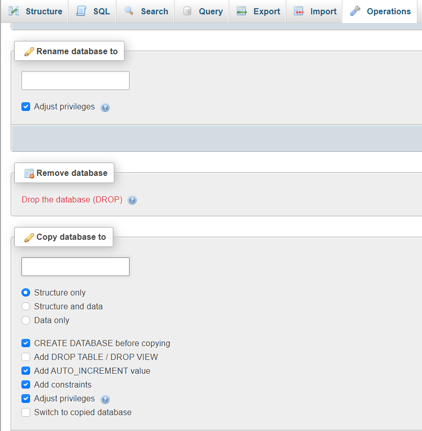Uncheck Adjust privileges under Rename database
The height and width of the screenshot is (431, 422).
click(x=26, y=107)
